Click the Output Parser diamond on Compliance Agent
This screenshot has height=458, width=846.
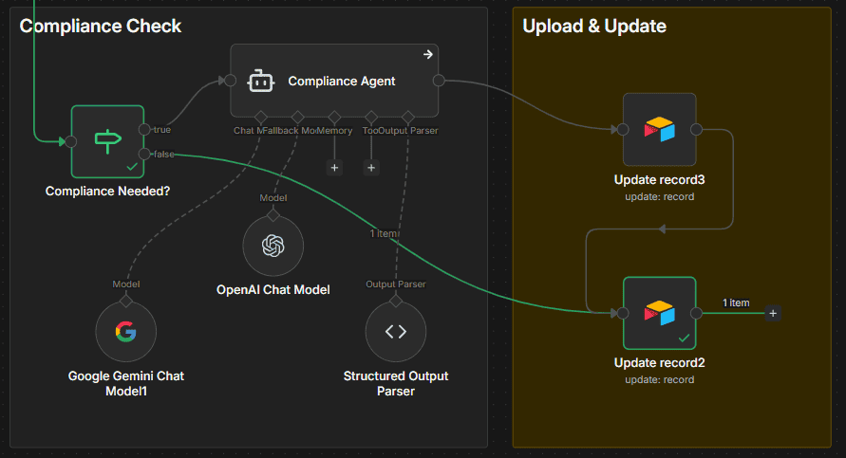[x=408, y=118]
